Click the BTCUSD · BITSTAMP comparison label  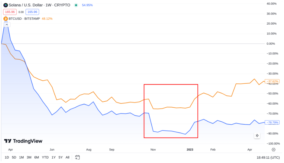pyautogui.click(x=24, y=19)
